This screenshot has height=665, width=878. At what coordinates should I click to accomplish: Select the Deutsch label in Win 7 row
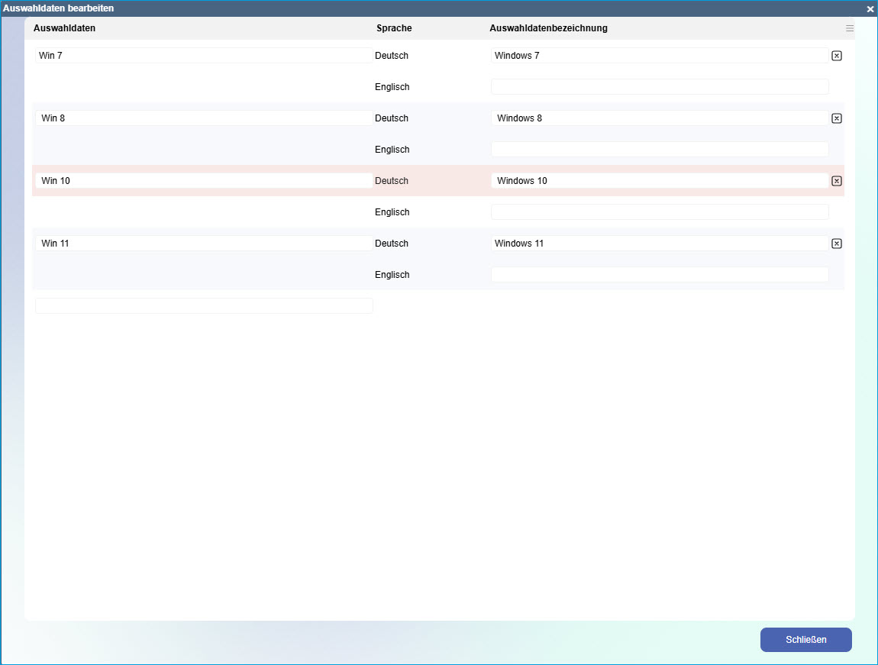(x=392, y=56)
